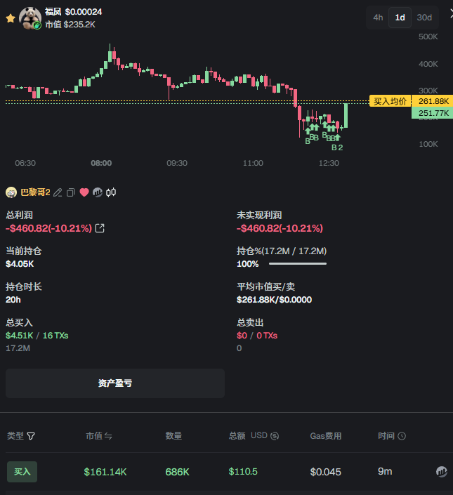
Task: Click the 261.88K yellow axis price tag
Action: (x=433, y=101)
